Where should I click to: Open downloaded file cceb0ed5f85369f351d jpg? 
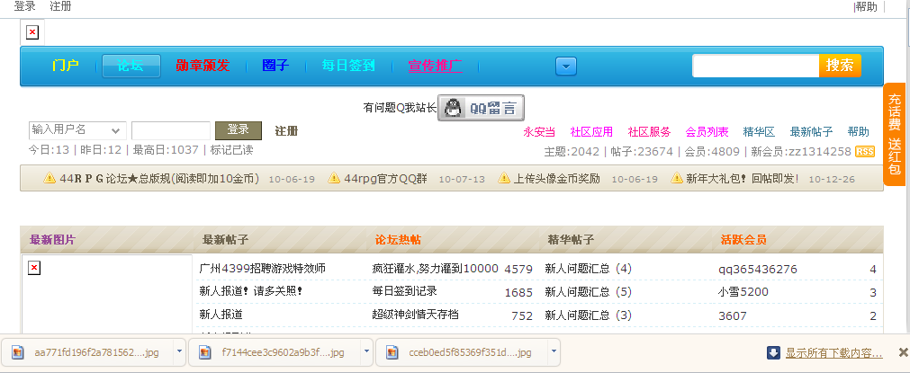point(461,352)
